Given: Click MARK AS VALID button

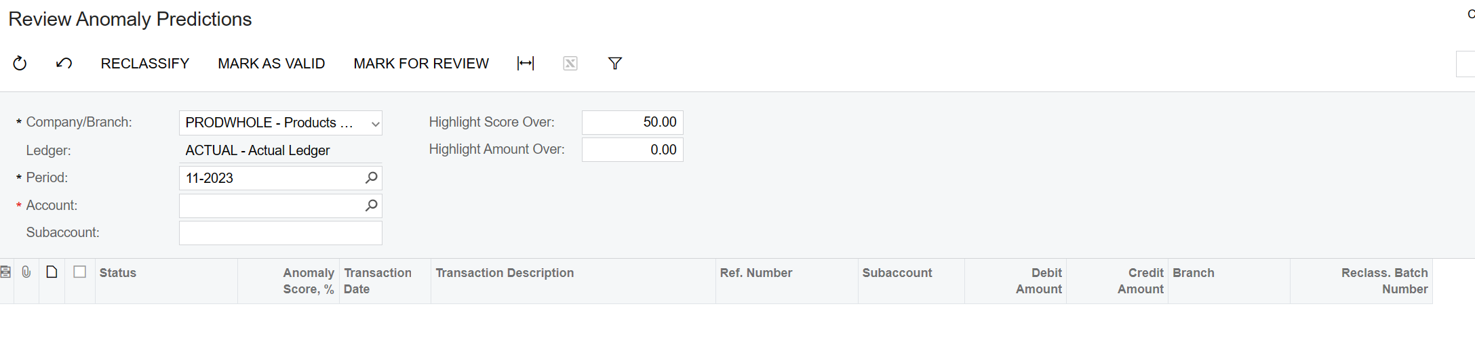Looking at the screenshot, I should tap(271, 63).
